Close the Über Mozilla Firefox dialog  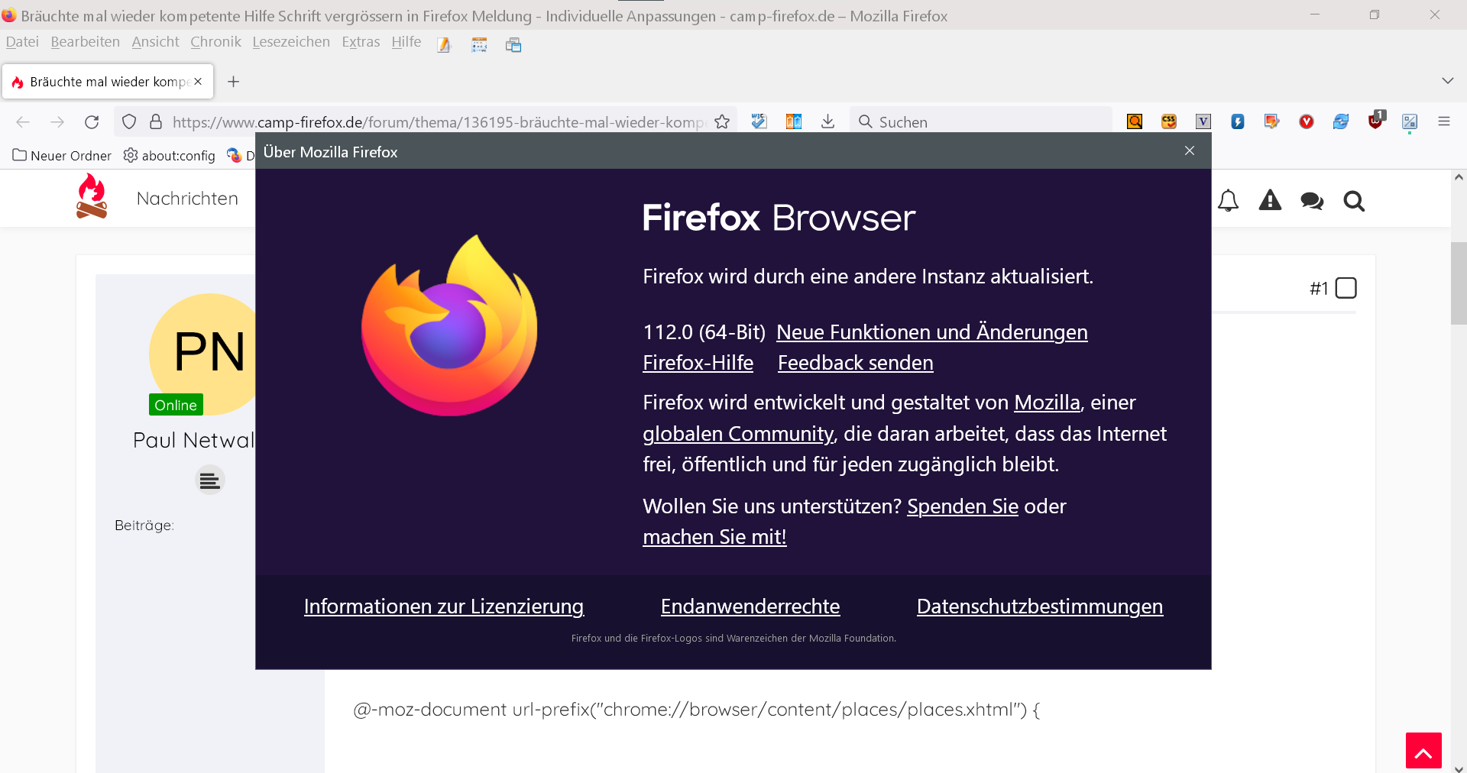pos(1190,150)
